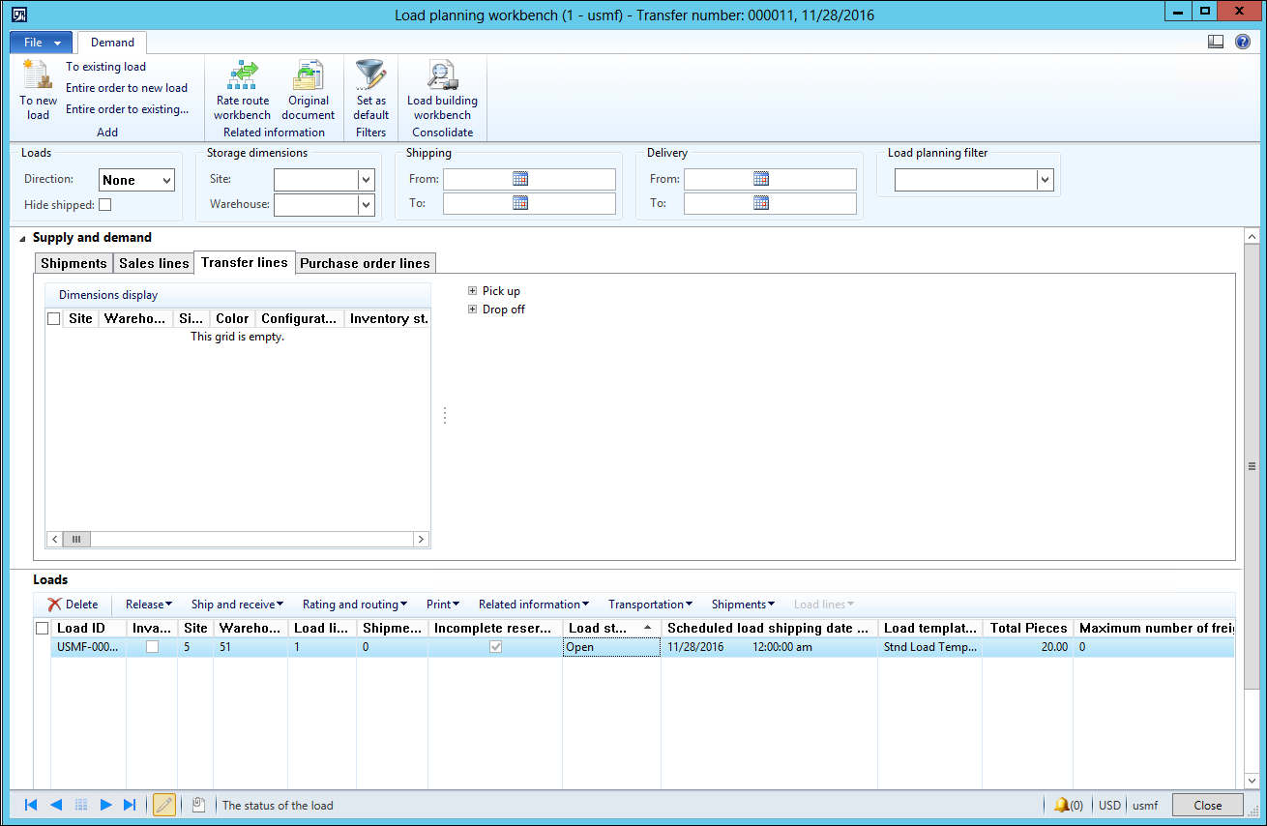The width and height of the screenshot is (1267, 826).
Task: Toggle the Incomplete reservation checkbox in load row
Action: pyautogui.click(x=496, y=647)
